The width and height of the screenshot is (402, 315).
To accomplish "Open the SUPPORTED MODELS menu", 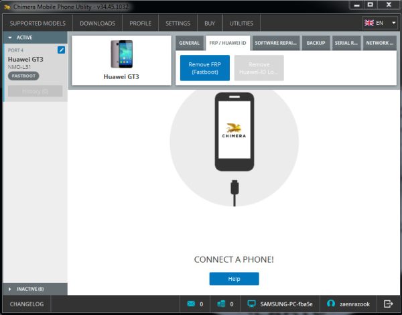I will pos(38,23).
